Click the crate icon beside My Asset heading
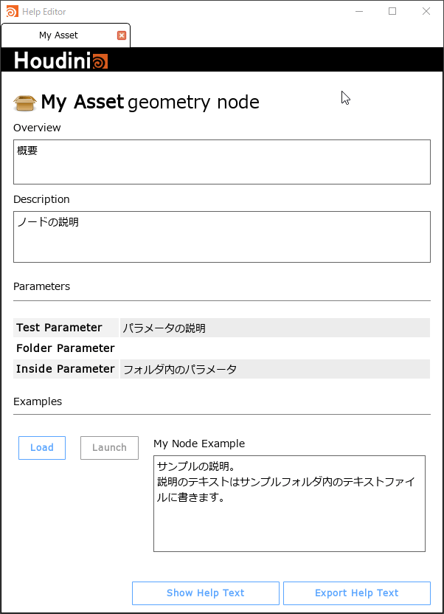Screen dimensions: 444x614 [x=25, y=103]
